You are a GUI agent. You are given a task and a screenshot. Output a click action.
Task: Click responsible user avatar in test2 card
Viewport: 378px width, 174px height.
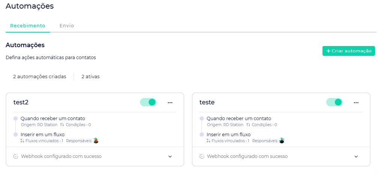pos(96,141)
